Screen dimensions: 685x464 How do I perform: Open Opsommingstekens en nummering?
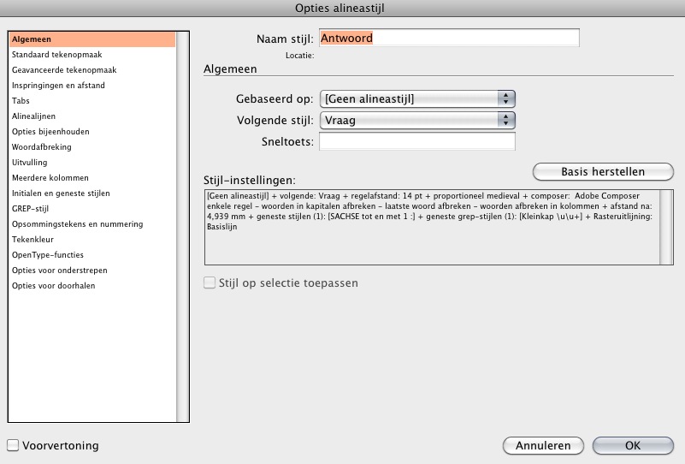tap(92, 224)
